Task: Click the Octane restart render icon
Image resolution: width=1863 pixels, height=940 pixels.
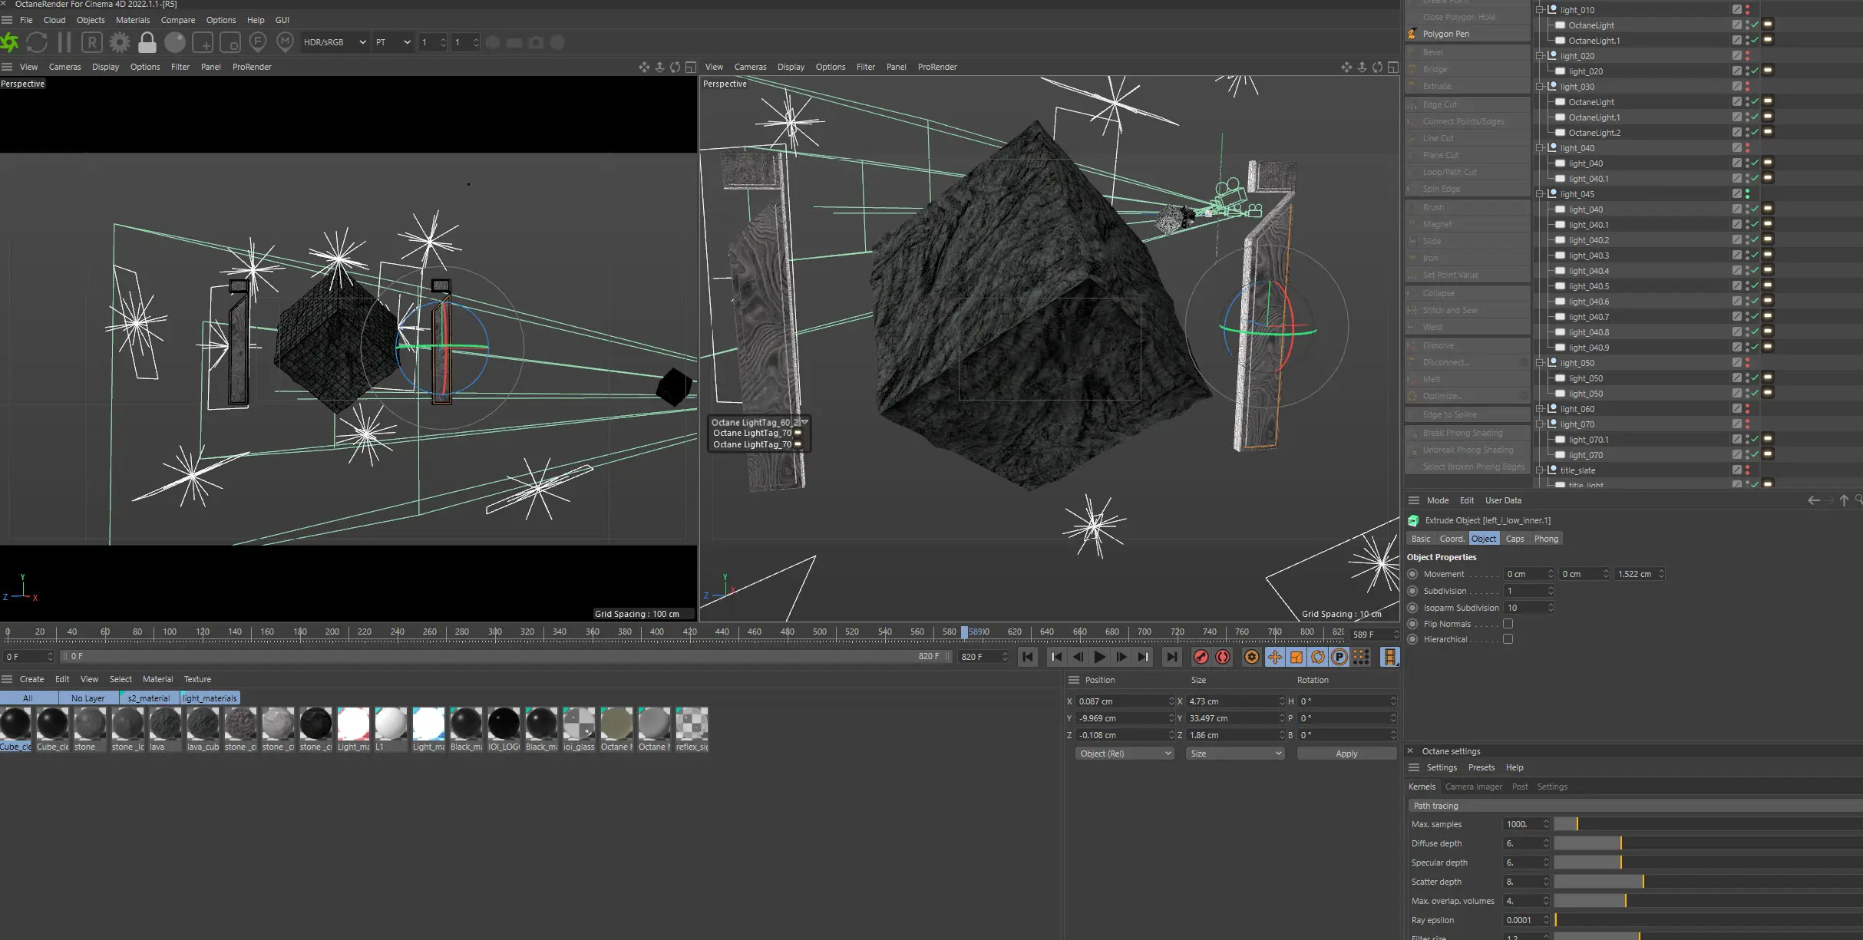Action: tap(37, 42)
